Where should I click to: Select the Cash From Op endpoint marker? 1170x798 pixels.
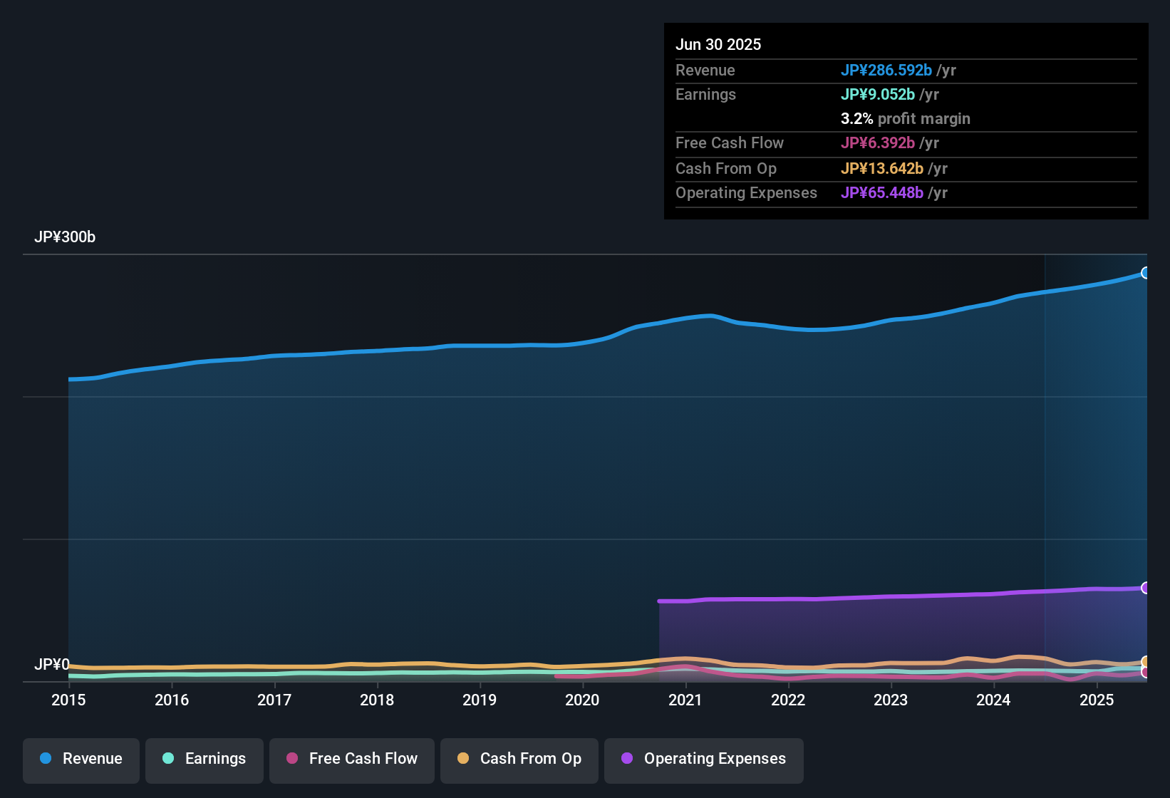coord(1146,662)
